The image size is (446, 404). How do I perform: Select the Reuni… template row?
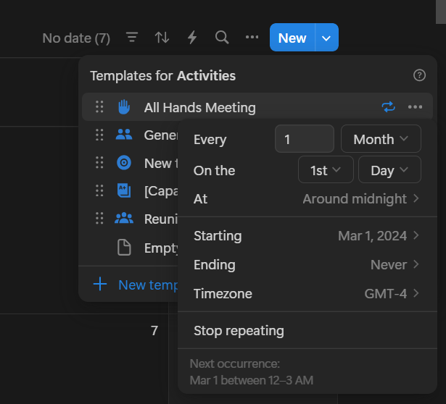coord(130,219)
